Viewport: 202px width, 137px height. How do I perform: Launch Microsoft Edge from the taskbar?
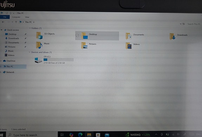coord(80,135)
